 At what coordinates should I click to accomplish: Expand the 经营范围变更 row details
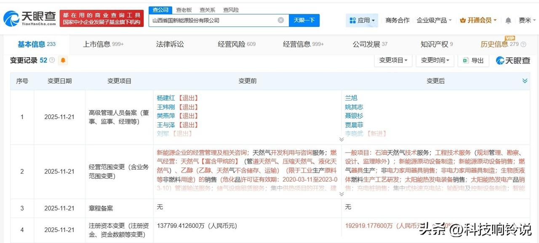342,194
